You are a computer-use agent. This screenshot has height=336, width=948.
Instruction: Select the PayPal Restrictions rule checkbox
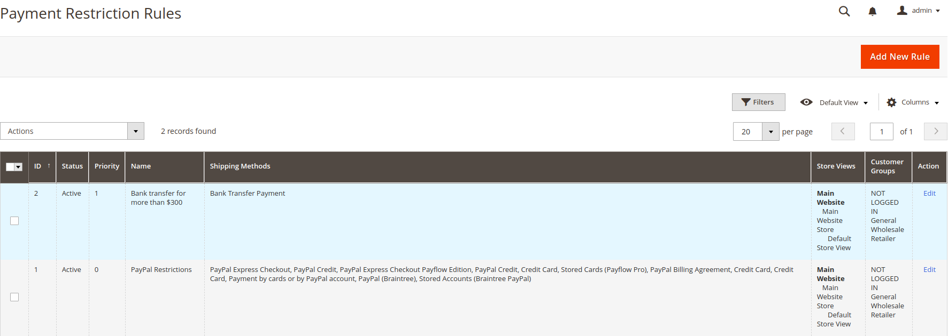click(14, 297)
